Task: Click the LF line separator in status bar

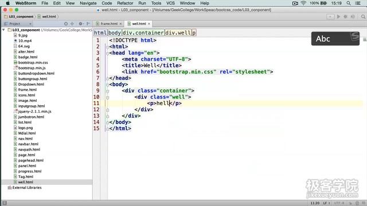Action: coord(326,203)
